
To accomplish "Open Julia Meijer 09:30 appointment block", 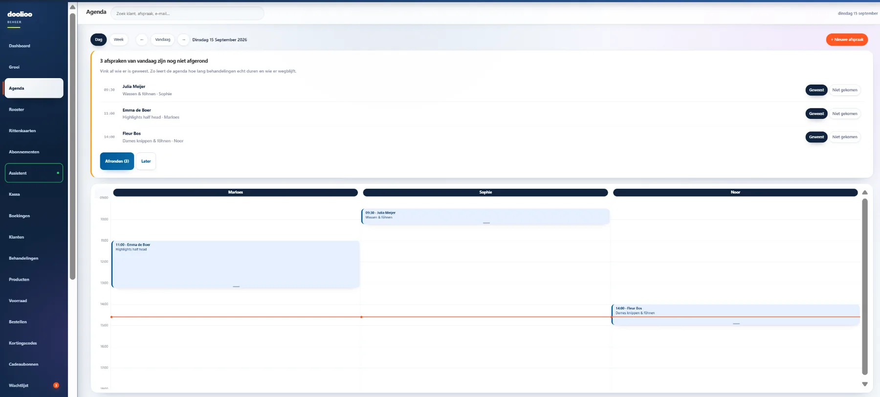I will coord(485,216).
